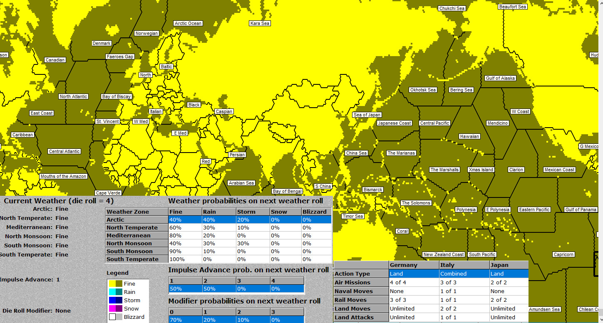Click the Storm legend color swatch
This screenshot has width=603, height=323.
tap(116, 300)
